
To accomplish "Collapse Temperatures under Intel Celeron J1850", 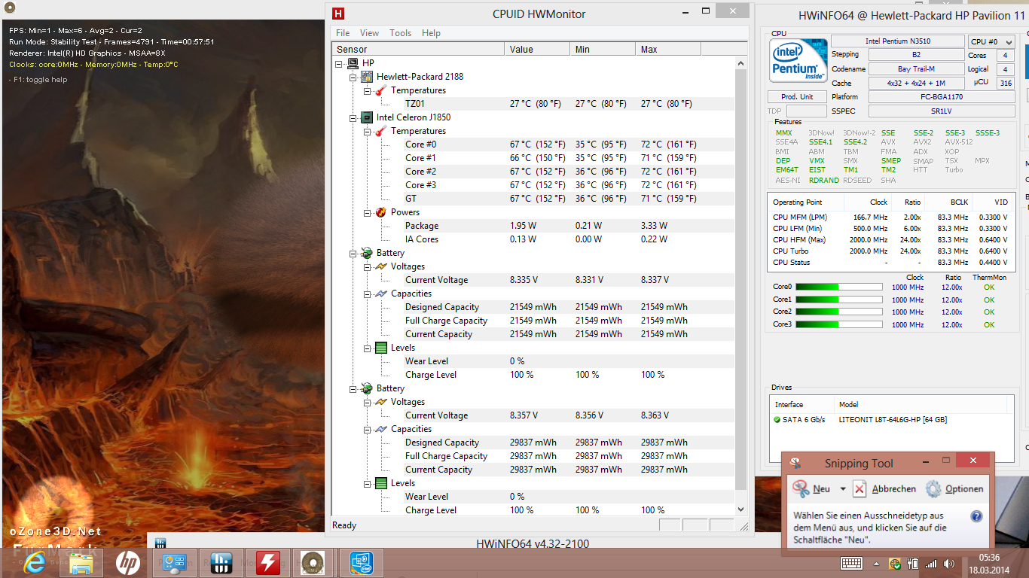I will pyautogui.click(x=368, y=131).
